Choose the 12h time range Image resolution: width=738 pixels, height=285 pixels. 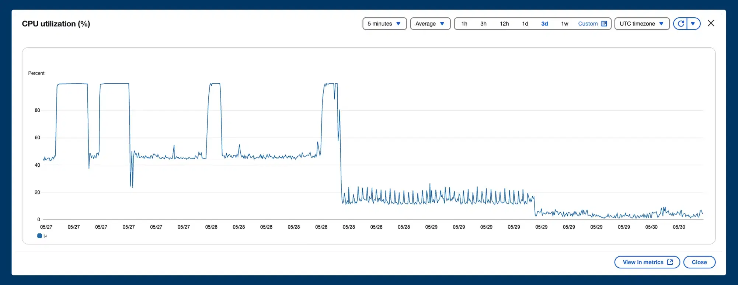tap(504, 24)
